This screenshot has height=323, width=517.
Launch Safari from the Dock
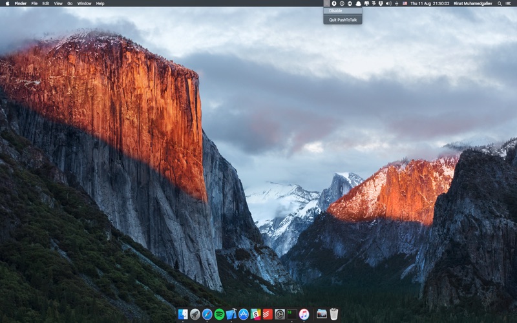coord(207,314)
